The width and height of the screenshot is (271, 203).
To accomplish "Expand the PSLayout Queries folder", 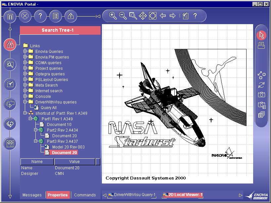I will [x=25, y=79].
